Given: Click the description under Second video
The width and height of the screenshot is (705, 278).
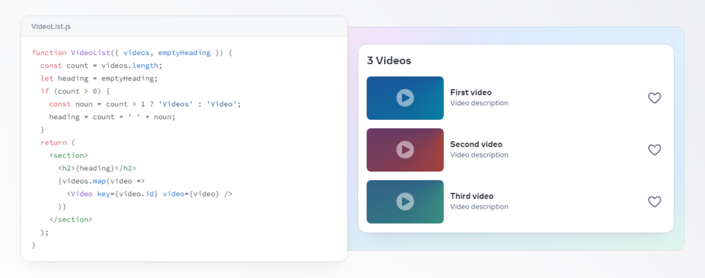Looking at the screenshot, I should pos(479,155).
